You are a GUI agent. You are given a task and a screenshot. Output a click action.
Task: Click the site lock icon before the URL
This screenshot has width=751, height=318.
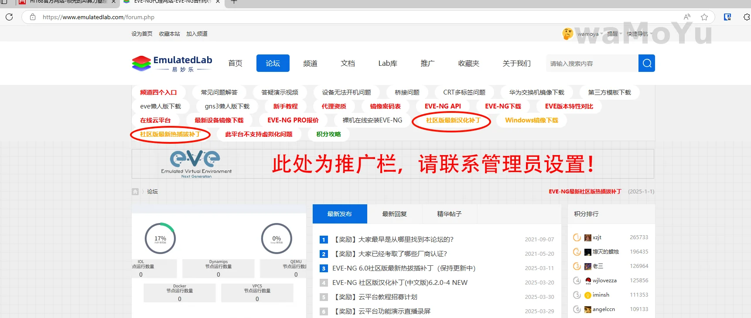[33, 17]
